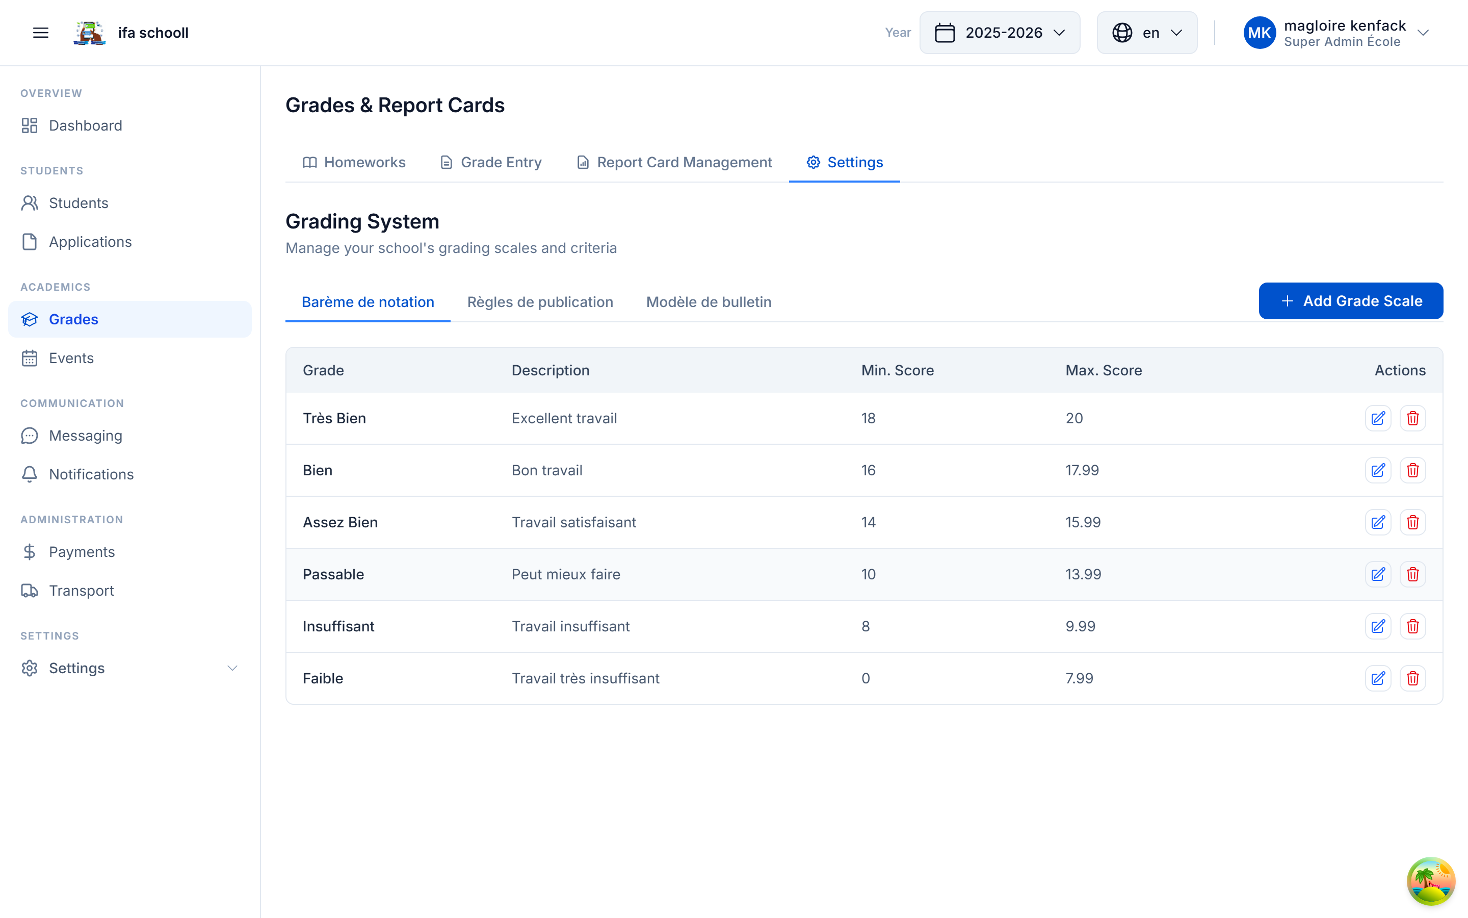The height and width of the screenshot is (918, 1468).
Task: Switch to Report Card Management
Action: click(673, 162)
